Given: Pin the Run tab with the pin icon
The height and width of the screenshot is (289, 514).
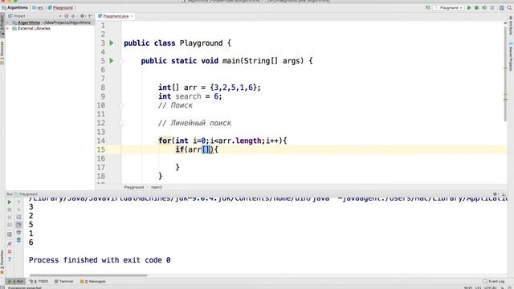Looking at the screenshot, I should click(10, 244).
